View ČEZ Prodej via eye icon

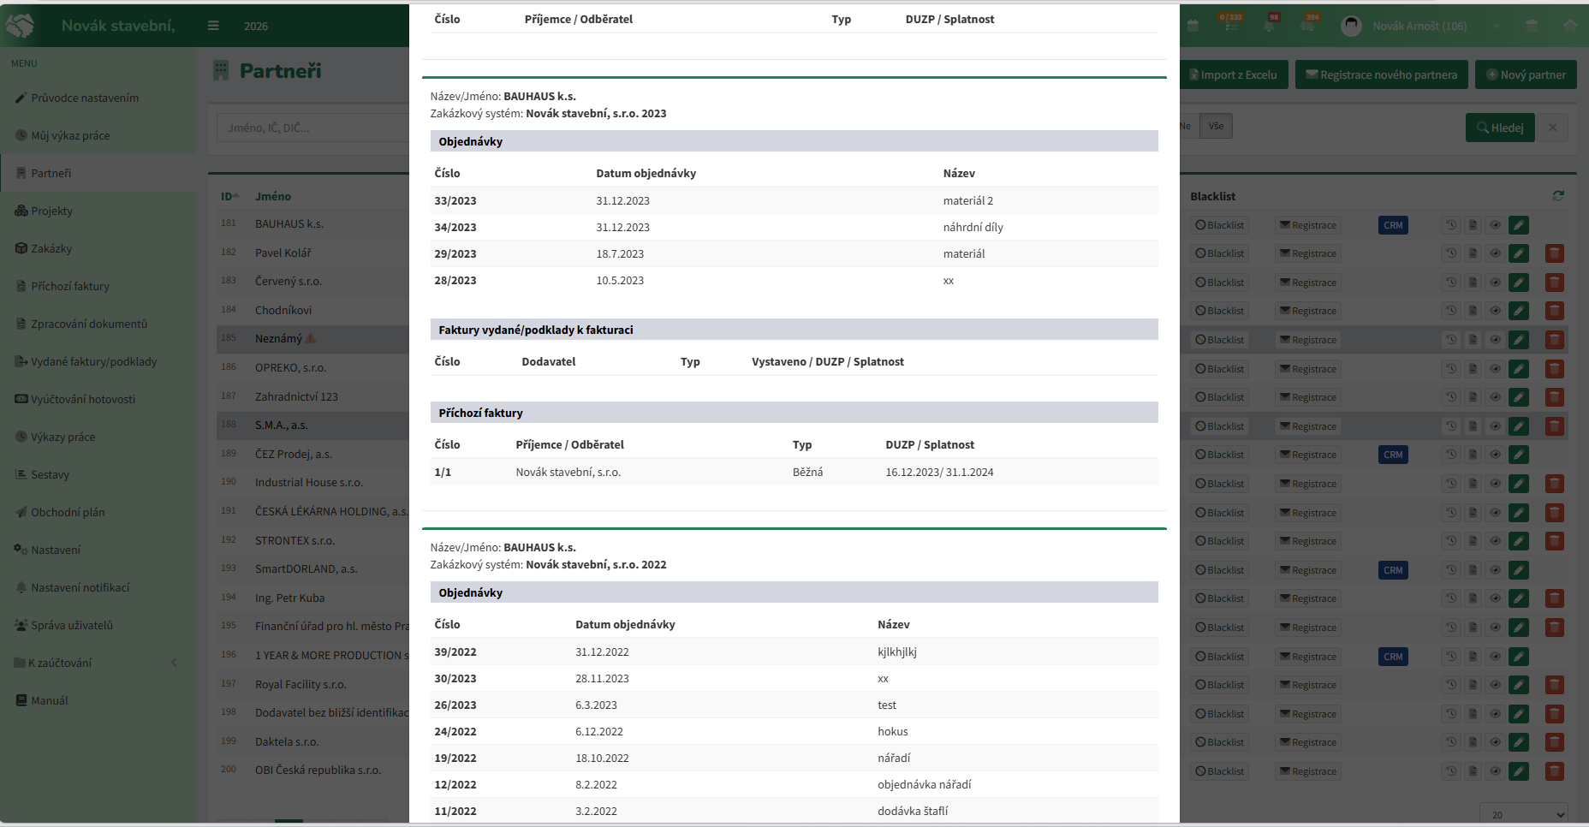click(x=1496, y=455)
